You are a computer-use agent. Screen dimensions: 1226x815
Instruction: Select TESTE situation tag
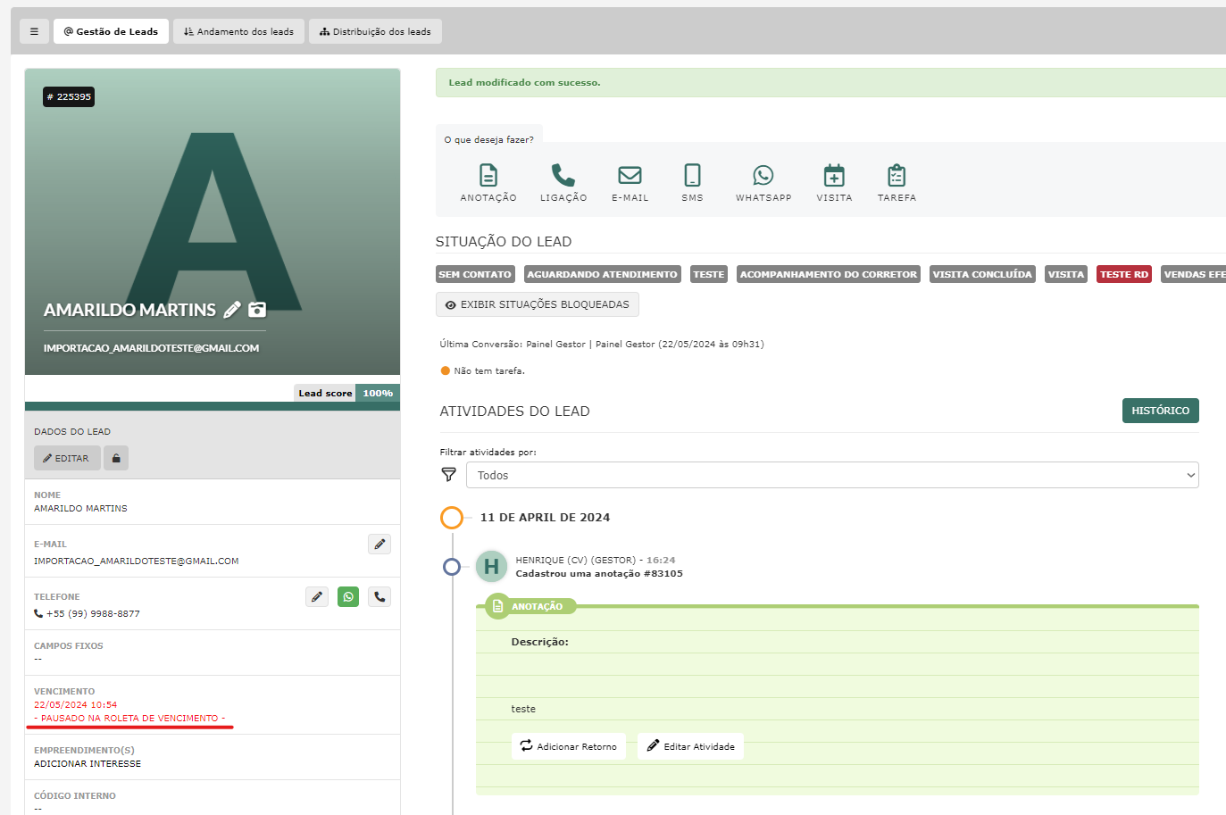pyautogui.click(x=709, y=274)
